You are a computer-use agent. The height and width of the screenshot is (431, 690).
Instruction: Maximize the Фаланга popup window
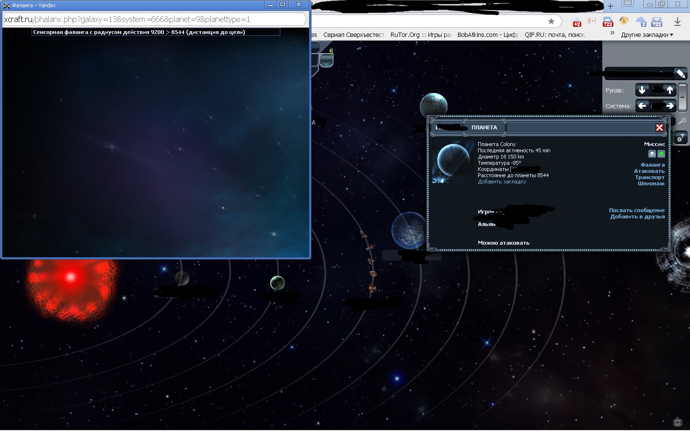tap(283, 4)
